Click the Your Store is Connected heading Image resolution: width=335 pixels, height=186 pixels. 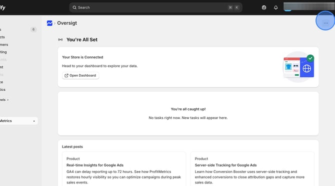coord(82,57)
